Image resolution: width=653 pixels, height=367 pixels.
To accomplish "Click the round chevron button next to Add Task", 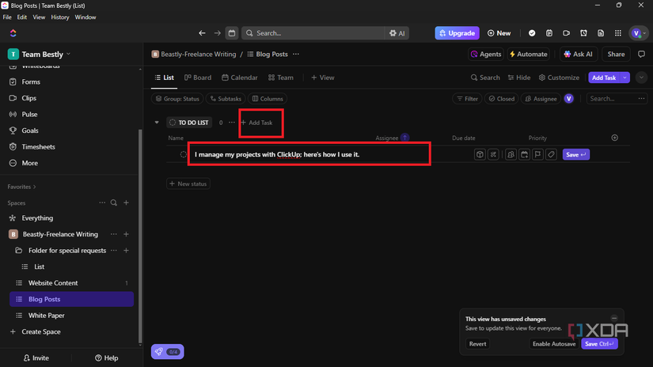I will (x=641, y=78).
